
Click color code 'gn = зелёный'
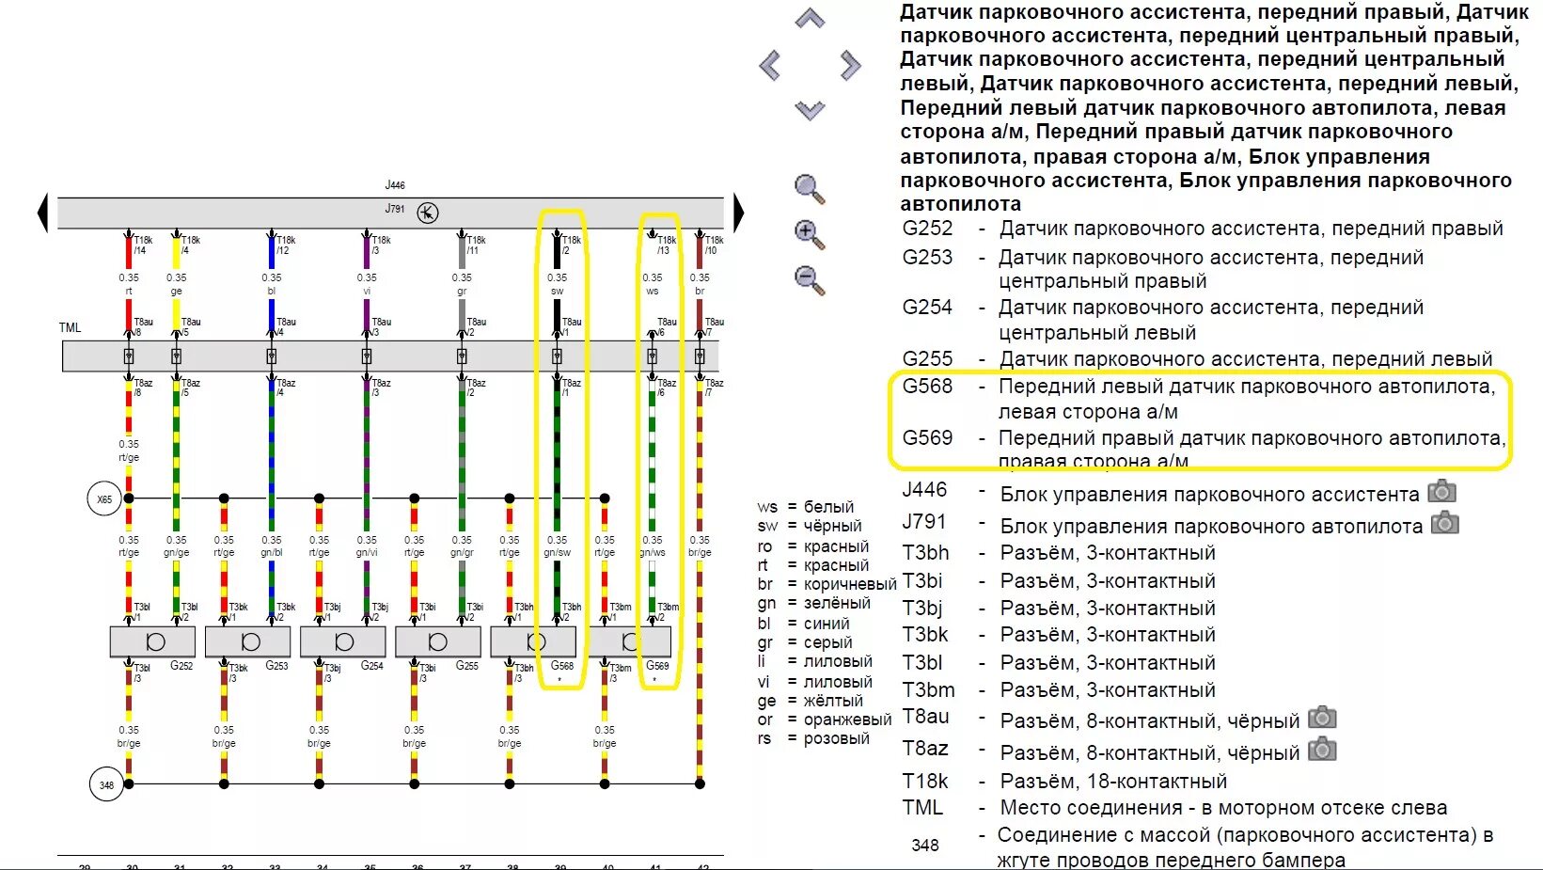coord(814,603)
